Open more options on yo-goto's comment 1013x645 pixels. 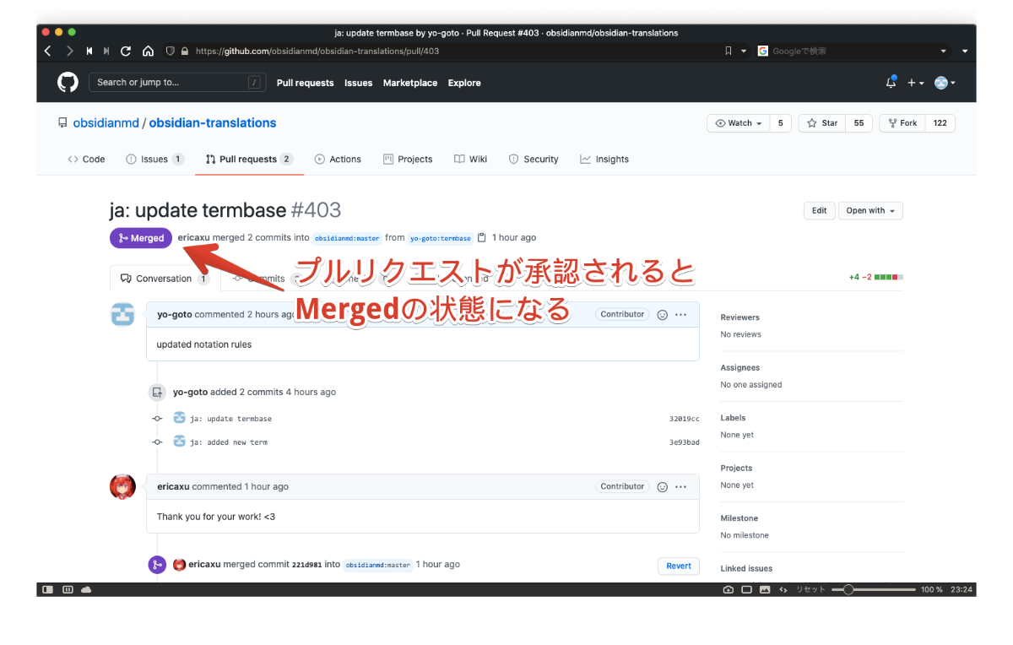pyautogui.click(x=680, y=314)
